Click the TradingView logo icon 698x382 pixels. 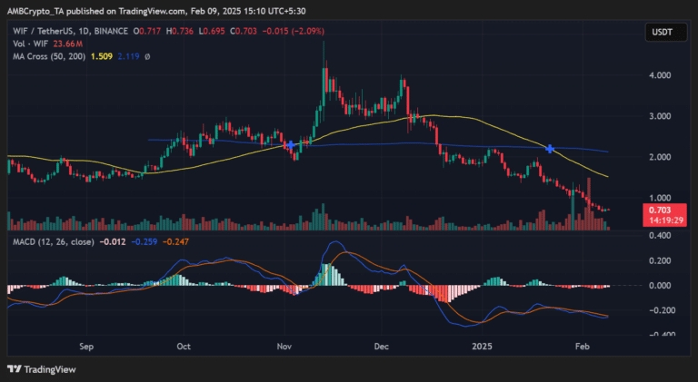(x=15, y=368)
